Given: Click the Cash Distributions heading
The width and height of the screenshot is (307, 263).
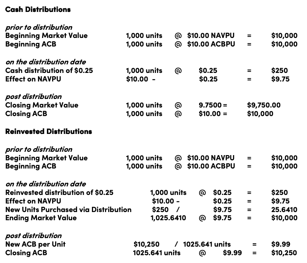Looking at the screenshot, I should 38,9.
